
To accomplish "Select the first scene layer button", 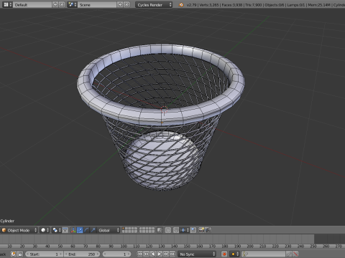I will coord(124,229).
